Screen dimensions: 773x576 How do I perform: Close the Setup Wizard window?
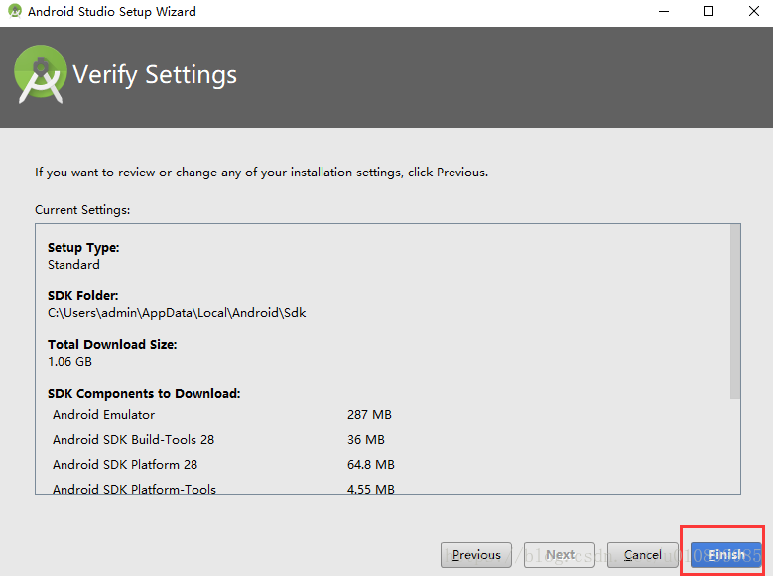coord(754,11)
